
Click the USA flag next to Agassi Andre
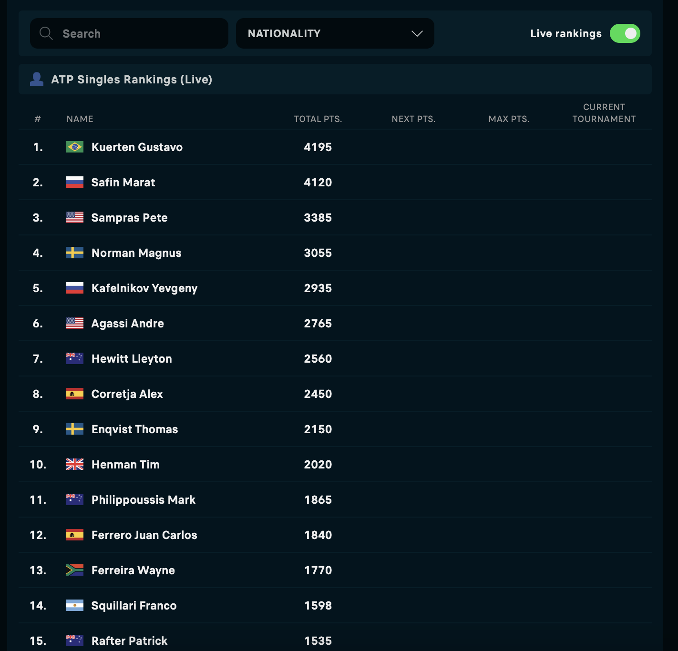pos(75,323)
